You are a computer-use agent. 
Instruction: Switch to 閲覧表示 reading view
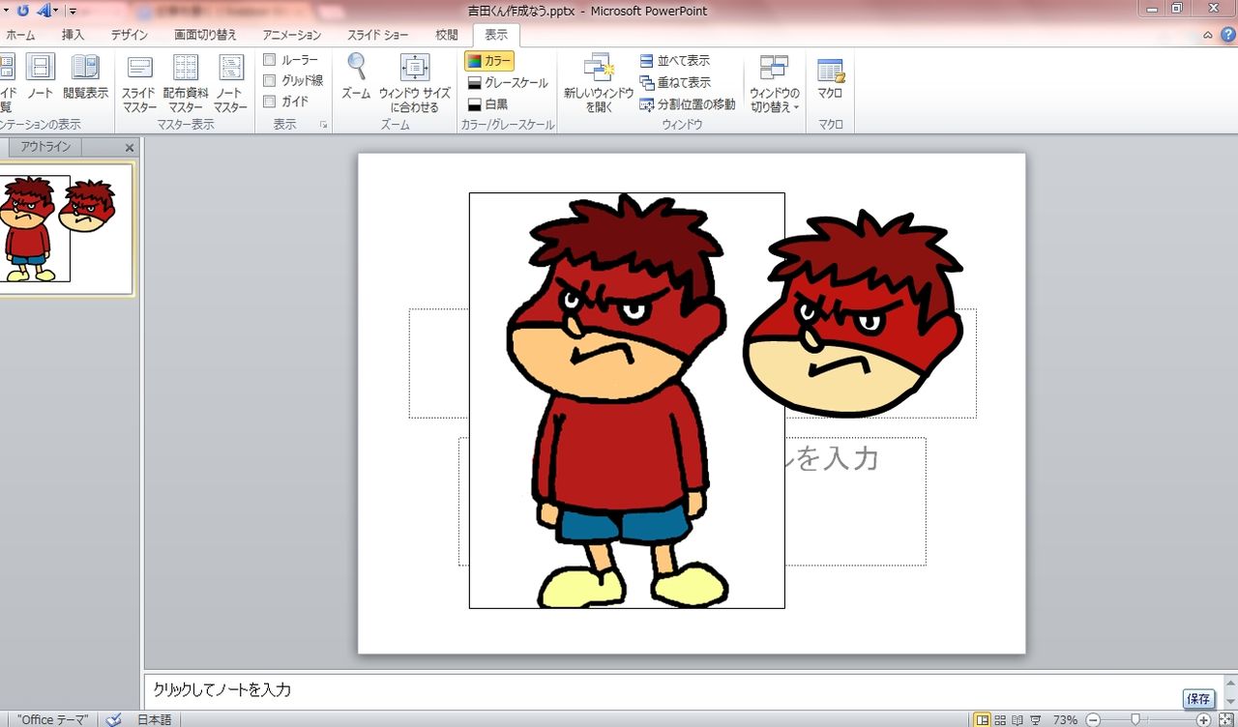85,76
